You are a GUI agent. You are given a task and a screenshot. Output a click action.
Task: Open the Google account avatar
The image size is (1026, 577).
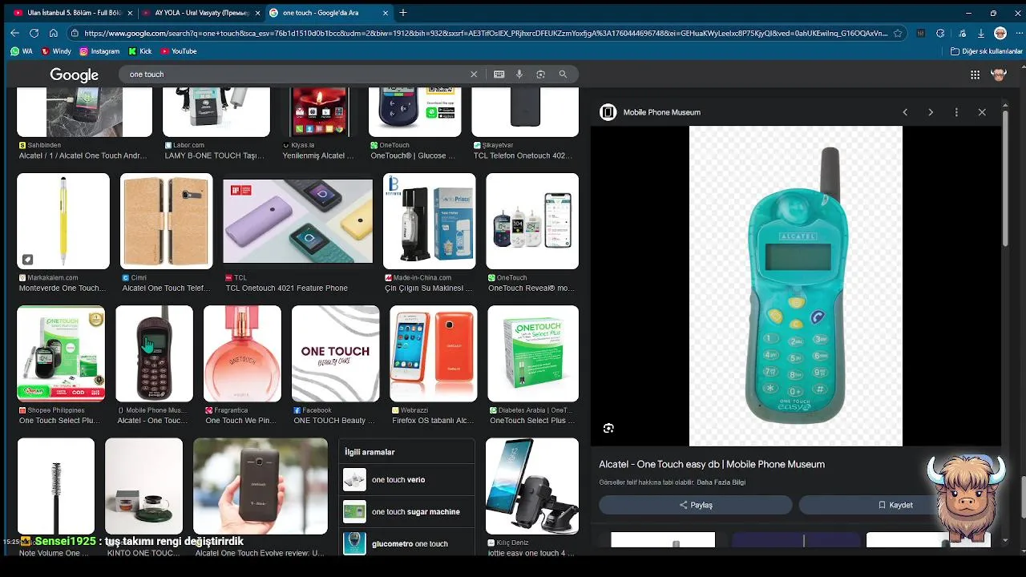tap(999, 75)
